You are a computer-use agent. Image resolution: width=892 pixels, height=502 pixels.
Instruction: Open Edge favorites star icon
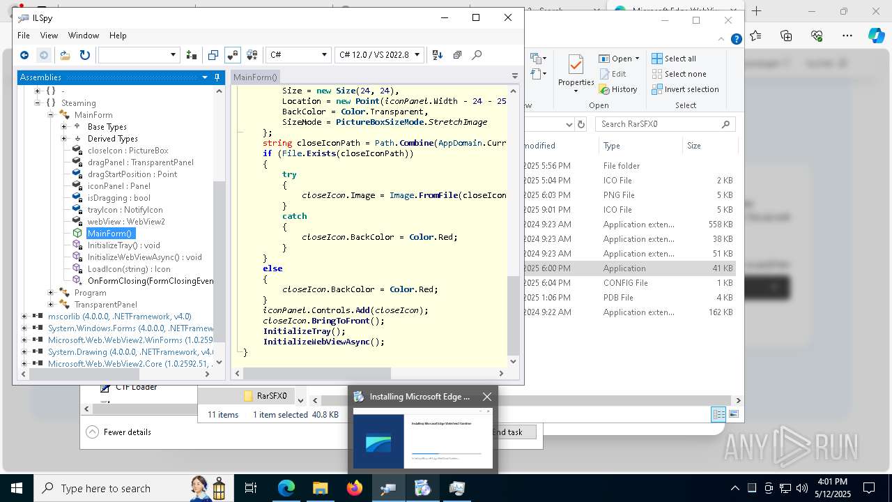click(x=756, y=36)
